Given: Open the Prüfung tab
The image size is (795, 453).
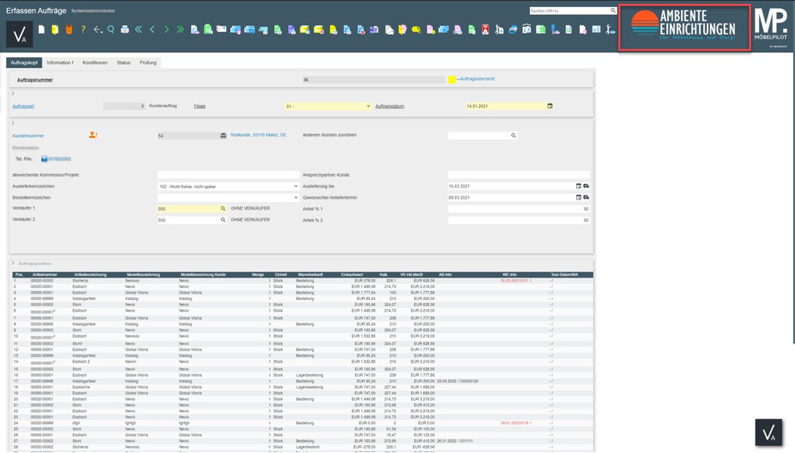Looking at the screenshot, I should tap(148, 62).
